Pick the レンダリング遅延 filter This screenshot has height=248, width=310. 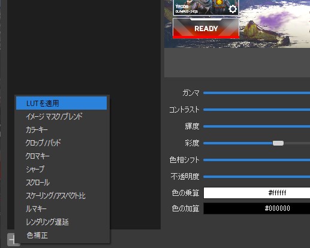point(61,222)
